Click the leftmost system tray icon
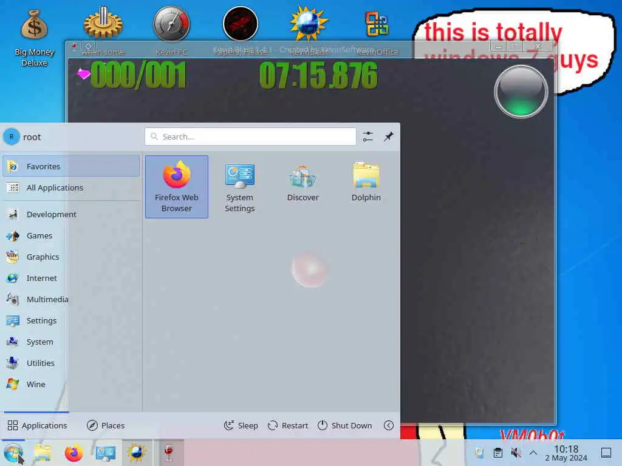 coord(480,453)
